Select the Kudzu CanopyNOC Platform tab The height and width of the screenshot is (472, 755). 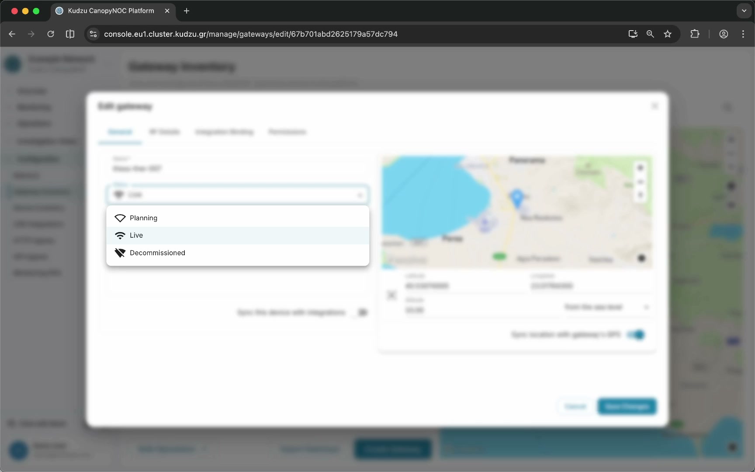coord(113,11)
